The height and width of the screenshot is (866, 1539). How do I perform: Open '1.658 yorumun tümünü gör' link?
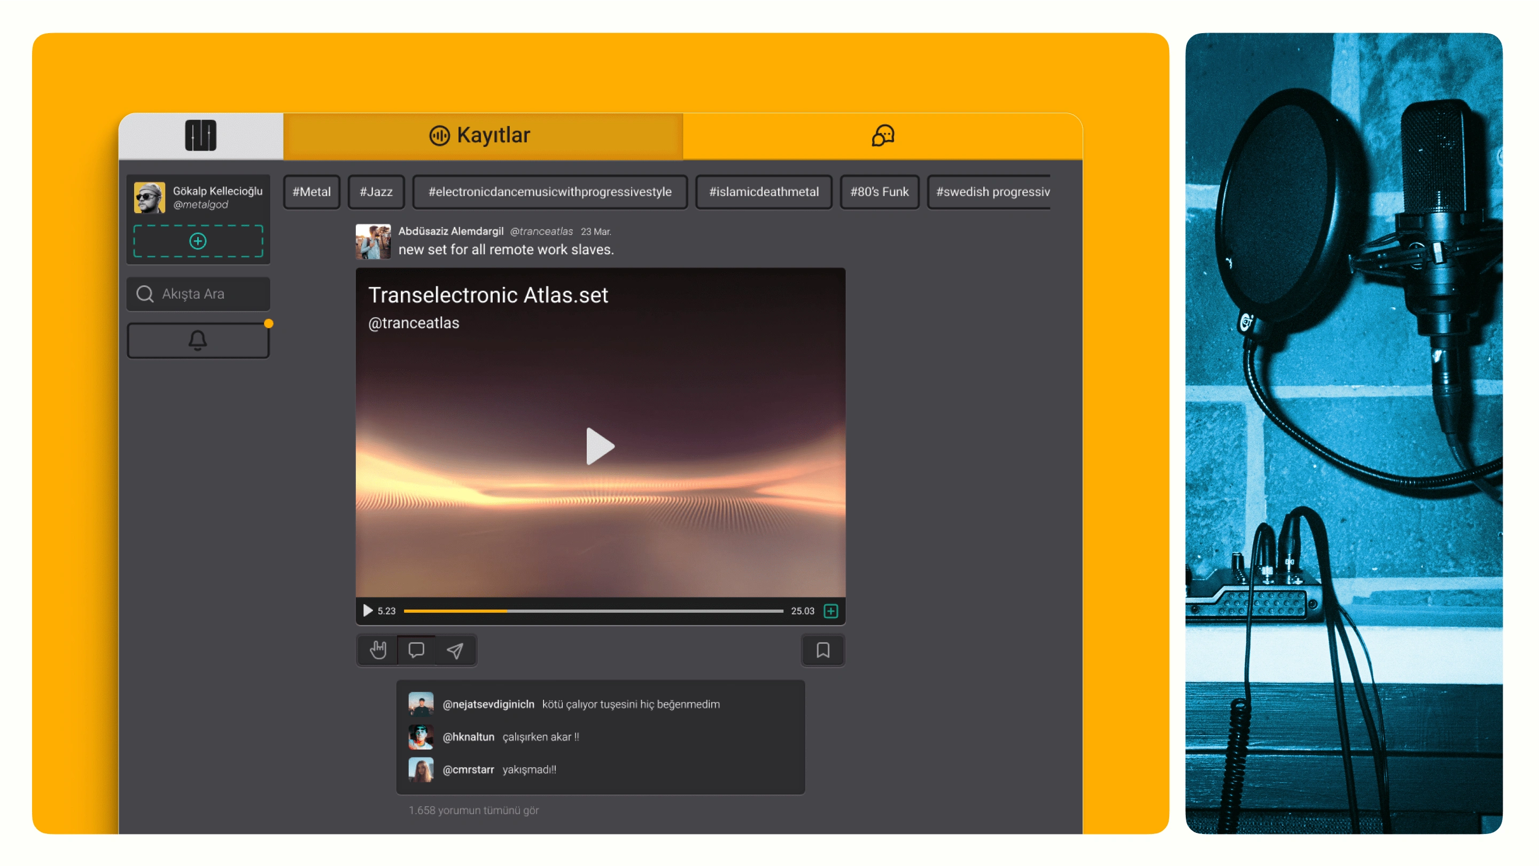click(474, 810)
